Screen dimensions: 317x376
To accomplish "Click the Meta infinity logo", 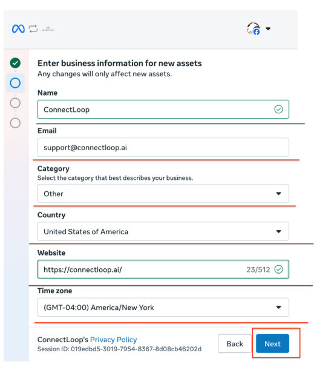I will pos(18,29).
